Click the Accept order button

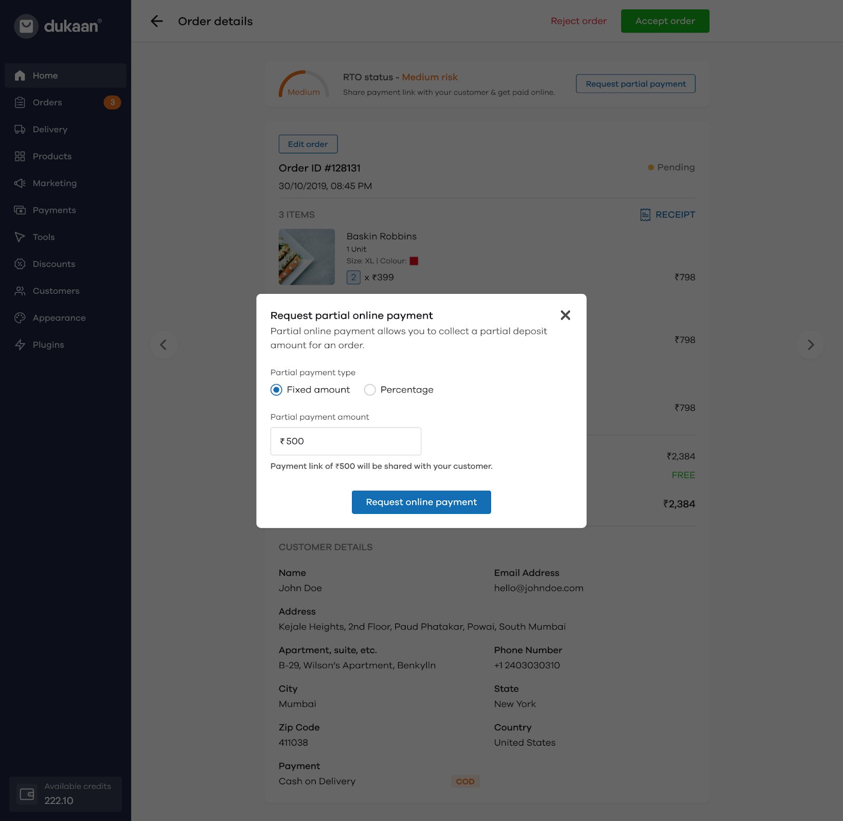665,21
